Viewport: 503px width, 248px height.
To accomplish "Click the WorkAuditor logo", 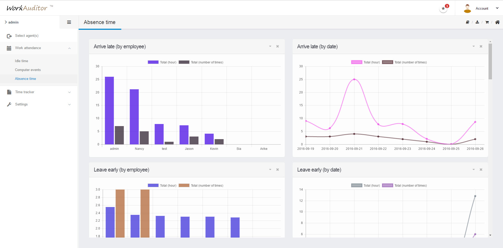I will click(x=27, y=8).
